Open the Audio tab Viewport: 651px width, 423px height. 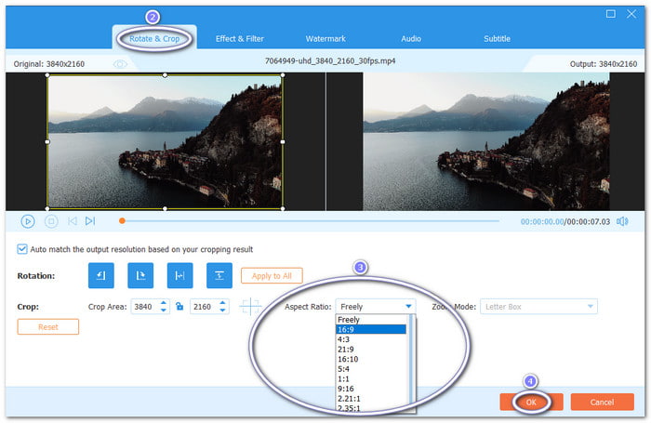411,39
